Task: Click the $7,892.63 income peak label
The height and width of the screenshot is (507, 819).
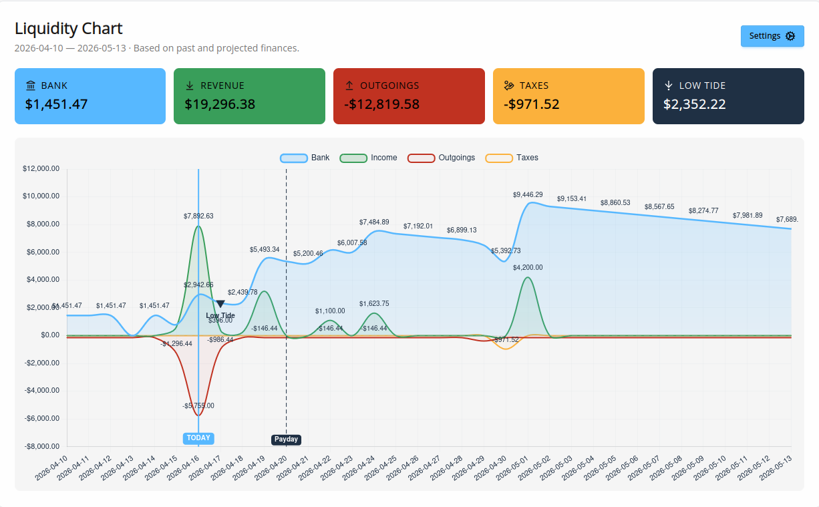Action: 198,216
